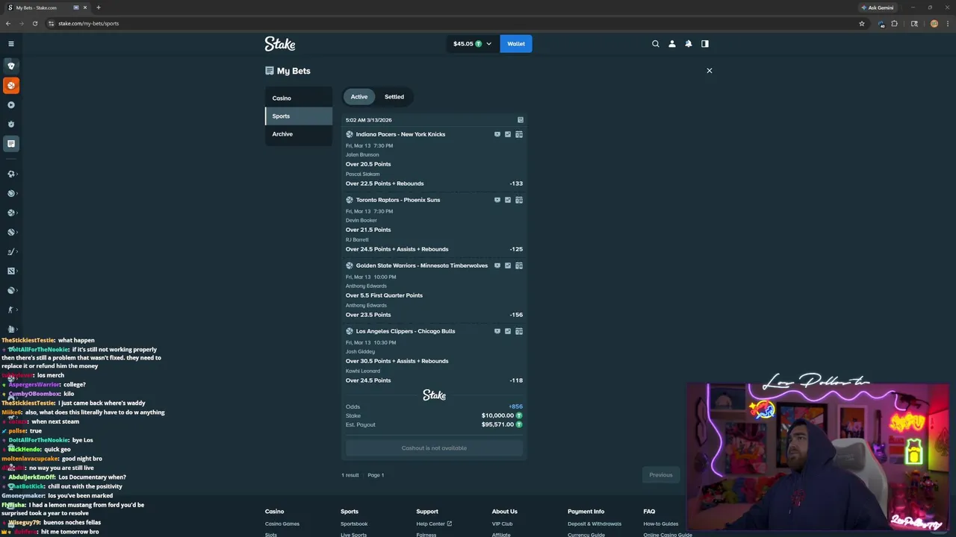The width and height of the screenshot is (956, 537).
Task: Open stats chart icon for Warriors - Timberwolves
Action: pos(508,266)
